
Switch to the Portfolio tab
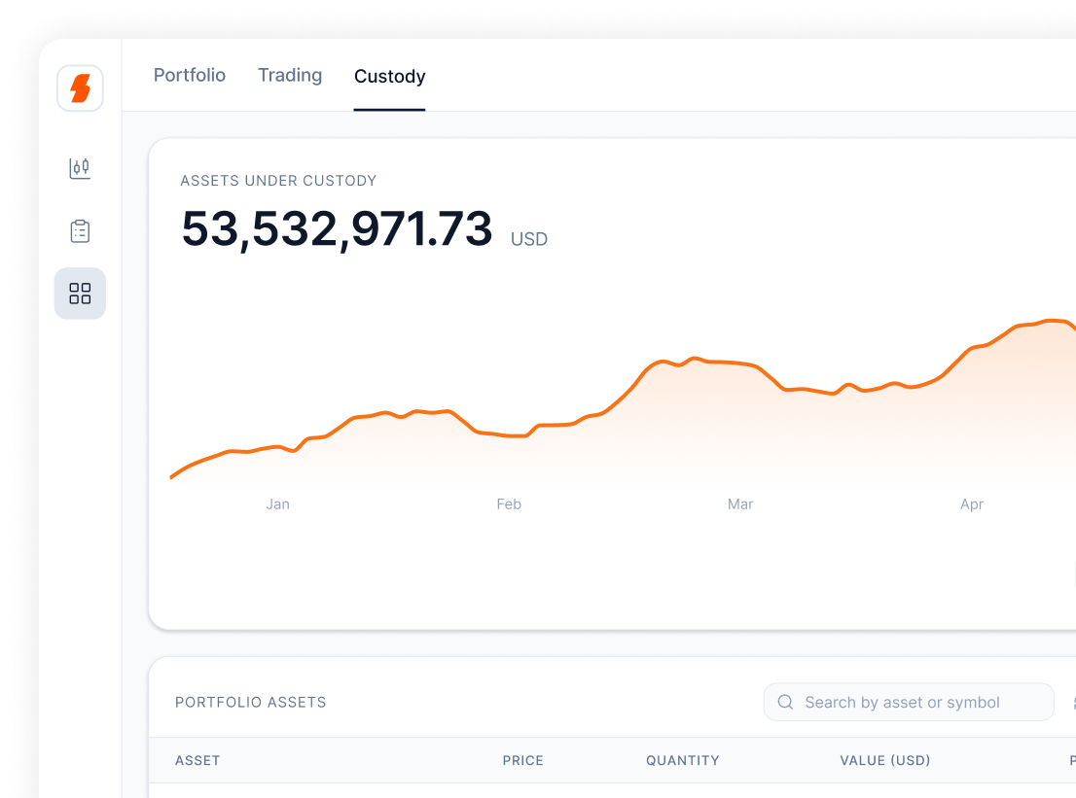pos(190,75)
